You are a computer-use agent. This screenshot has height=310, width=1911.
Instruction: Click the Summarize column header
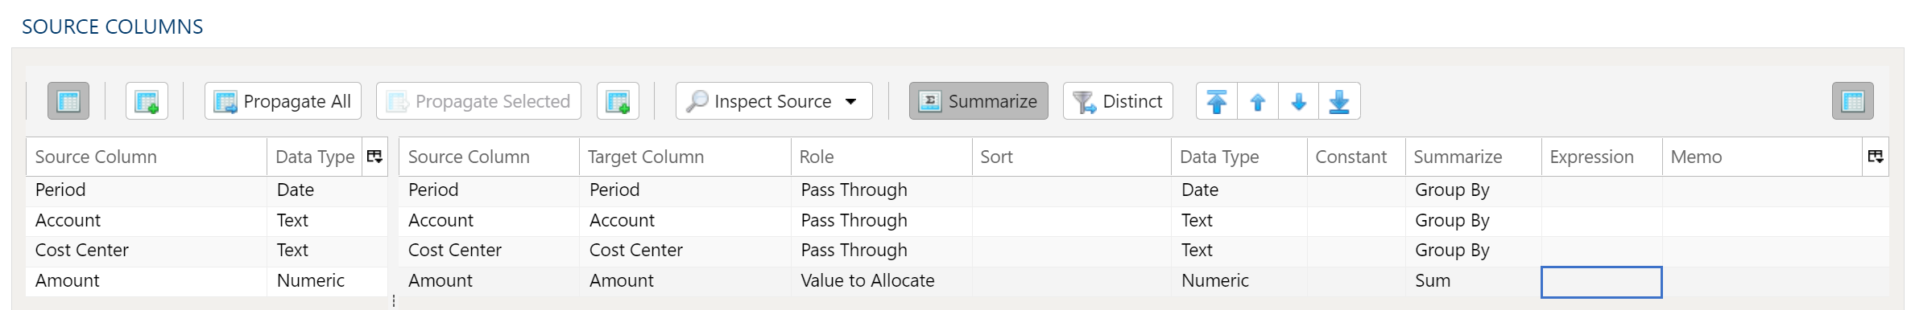click(1473, 157)
